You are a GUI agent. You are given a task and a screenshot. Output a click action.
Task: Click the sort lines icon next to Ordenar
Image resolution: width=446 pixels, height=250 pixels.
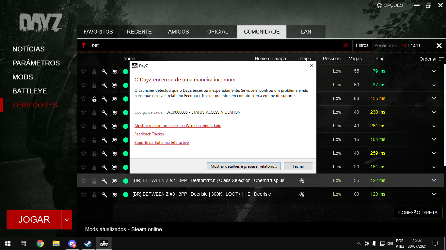[441, 59]
